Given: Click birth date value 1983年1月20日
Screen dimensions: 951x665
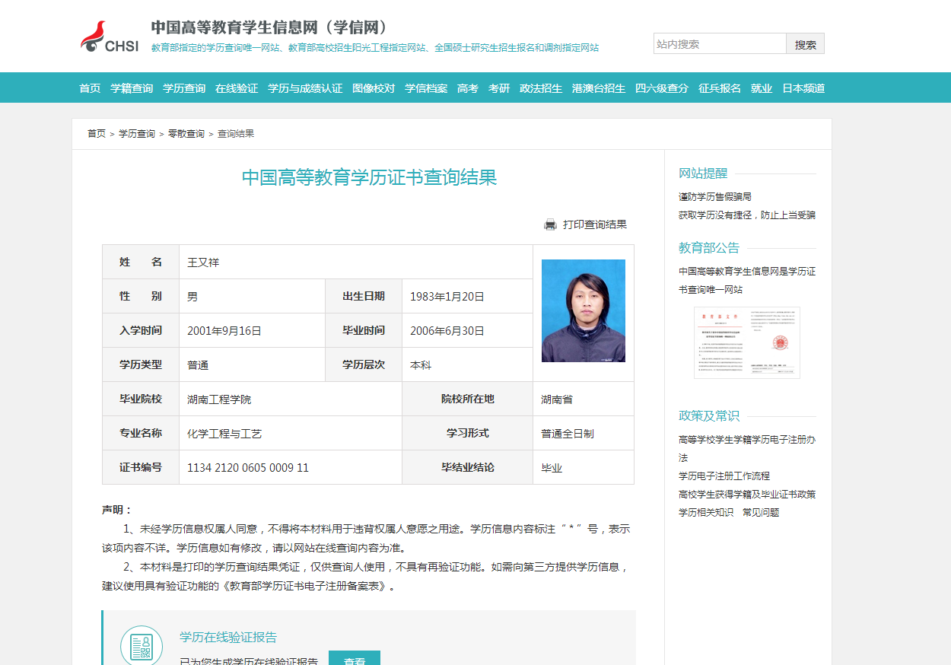Looking at the screenshot, I should (x=447, y=297).
